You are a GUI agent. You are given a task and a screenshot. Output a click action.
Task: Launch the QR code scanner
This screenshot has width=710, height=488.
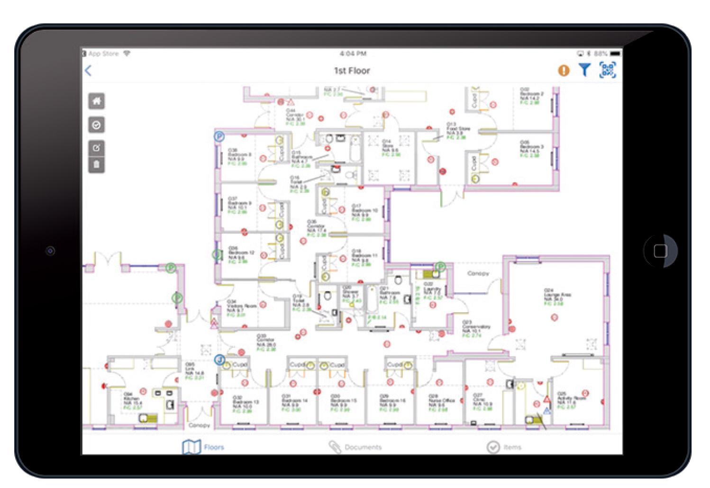pyautogui.click(x=608, y=70)
